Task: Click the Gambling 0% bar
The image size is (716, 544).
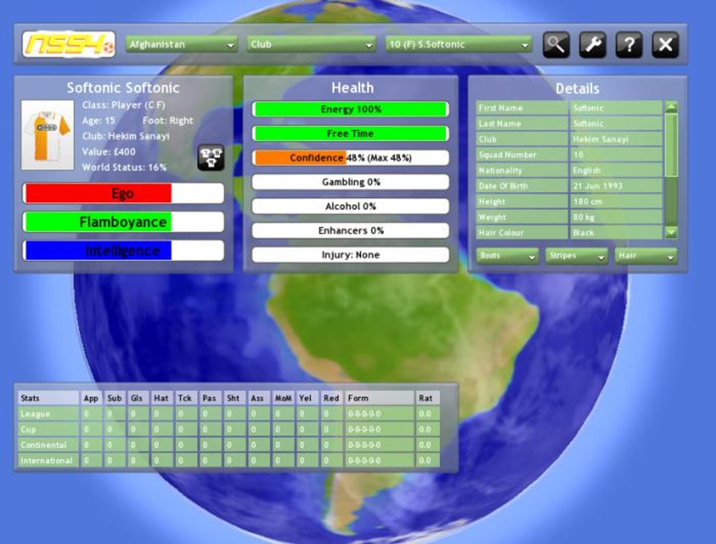Action: point(350,182)
